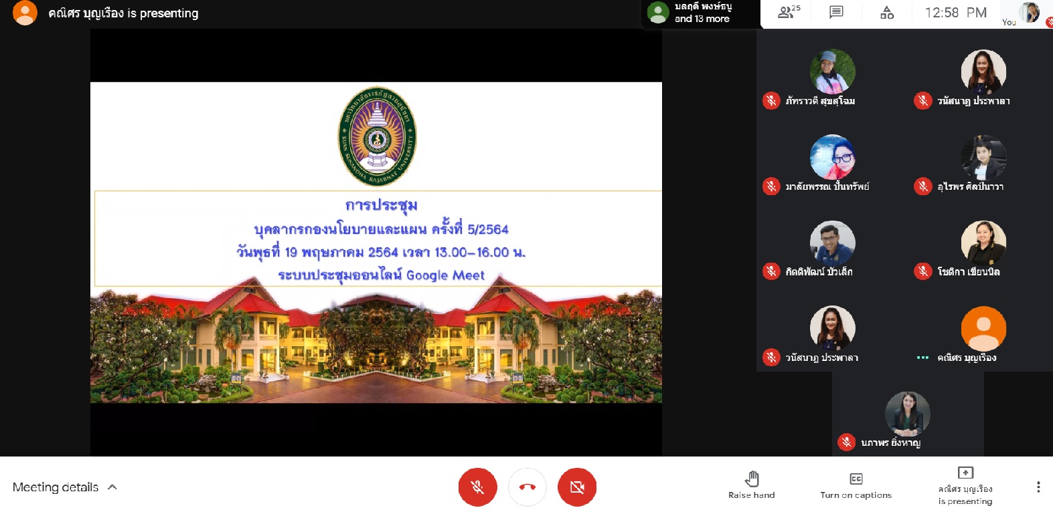
Task: Click the 12:58 PM clock display
Action: 955,13
